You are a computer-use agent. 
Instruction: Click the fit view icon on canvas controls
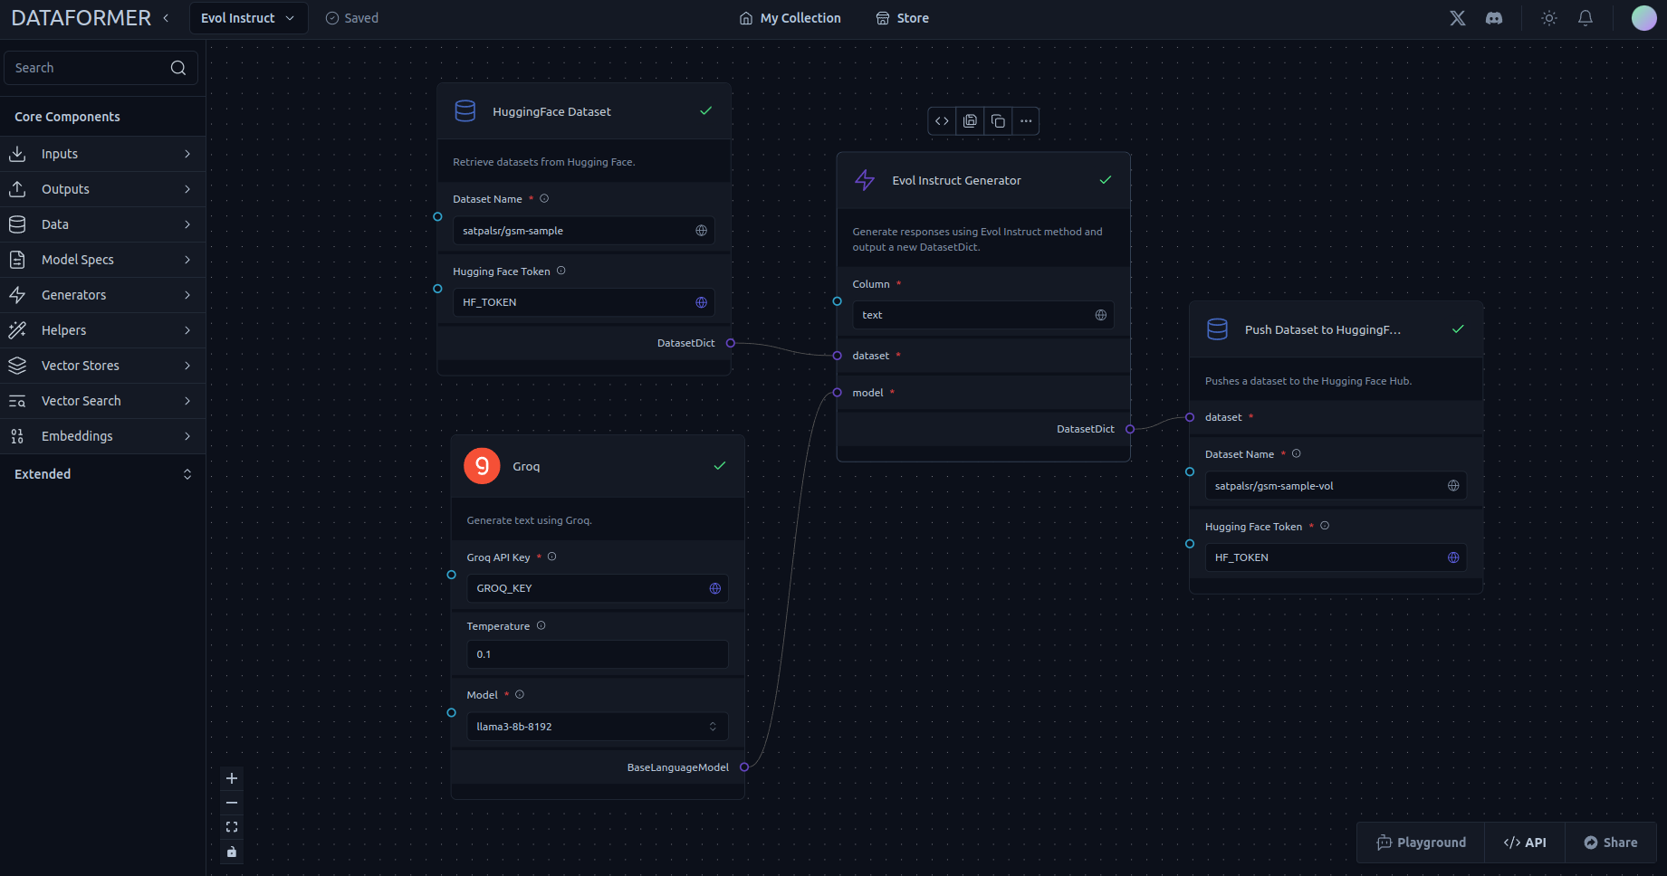232,827
